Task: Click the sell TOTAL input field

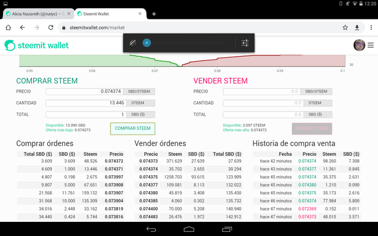Action: tap(263, 114)
